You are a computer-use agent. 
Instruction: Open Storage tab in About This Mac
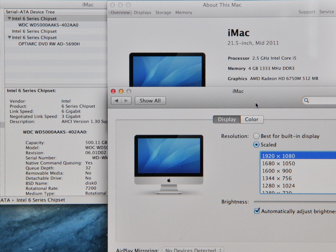point(163,13)
